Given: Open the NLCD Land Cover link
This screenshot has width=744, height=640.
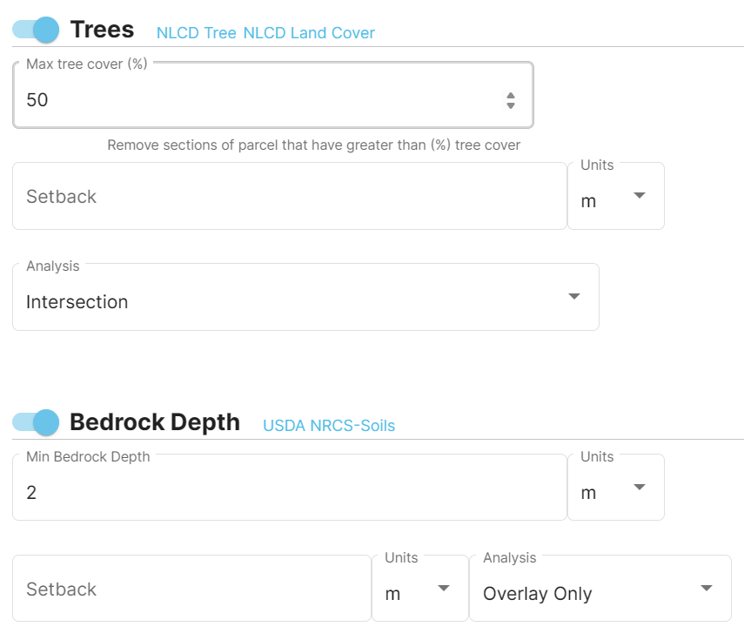Looking at the screenshot, I should [x=309, y=33].
